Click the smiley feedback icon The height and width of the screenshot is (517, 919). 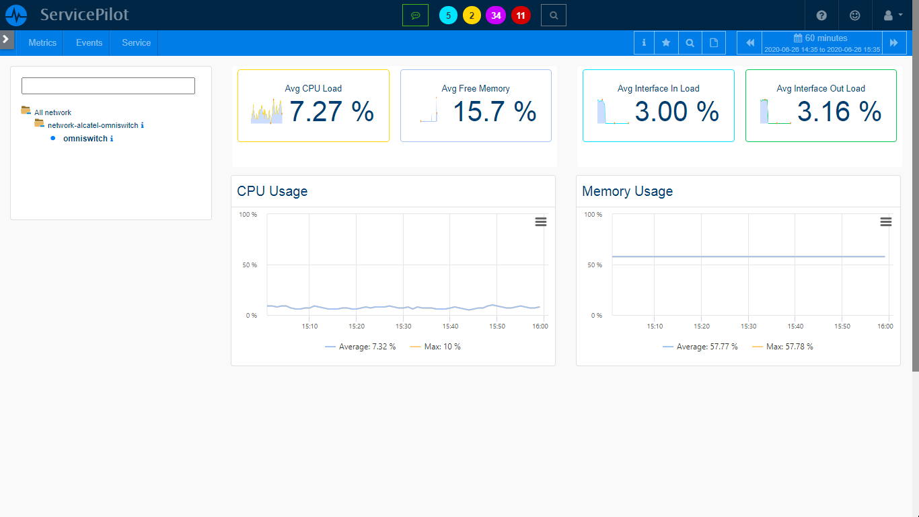click(x=854, y=15)
